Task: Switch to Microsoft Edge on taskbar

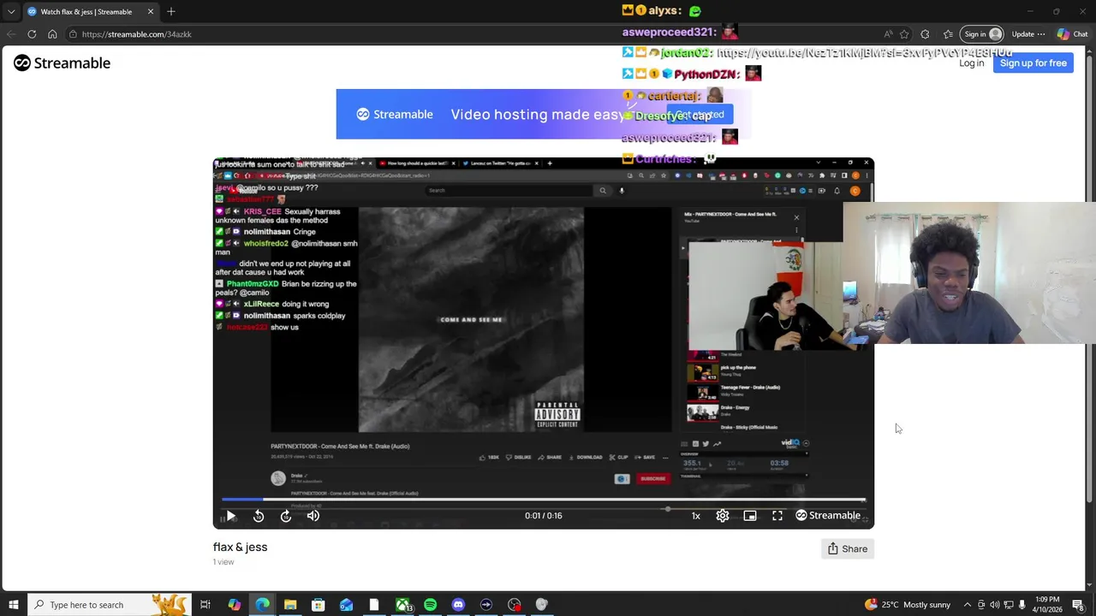Action: (x=262, y=605)
